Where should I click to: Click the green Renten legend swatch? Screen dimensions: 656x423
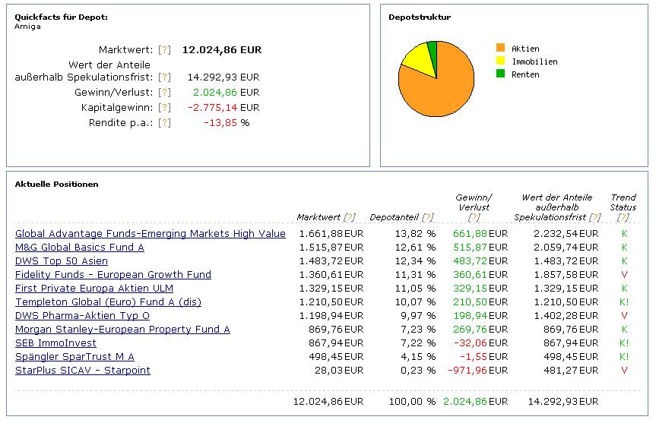pos(500,74)
